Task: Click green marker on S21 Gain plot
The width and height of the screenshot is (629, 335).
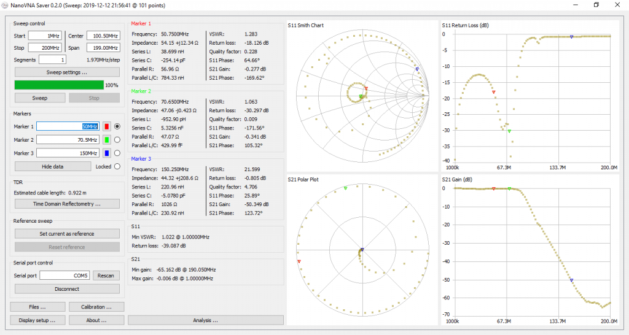Action: 509,188
